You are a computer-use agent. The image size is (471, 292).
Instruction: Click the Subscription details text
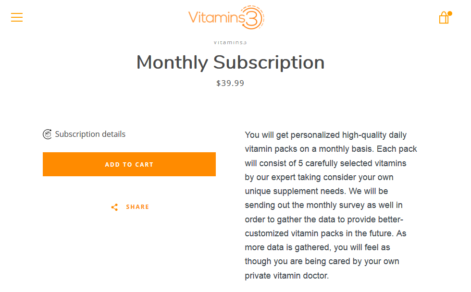point(90,134)
